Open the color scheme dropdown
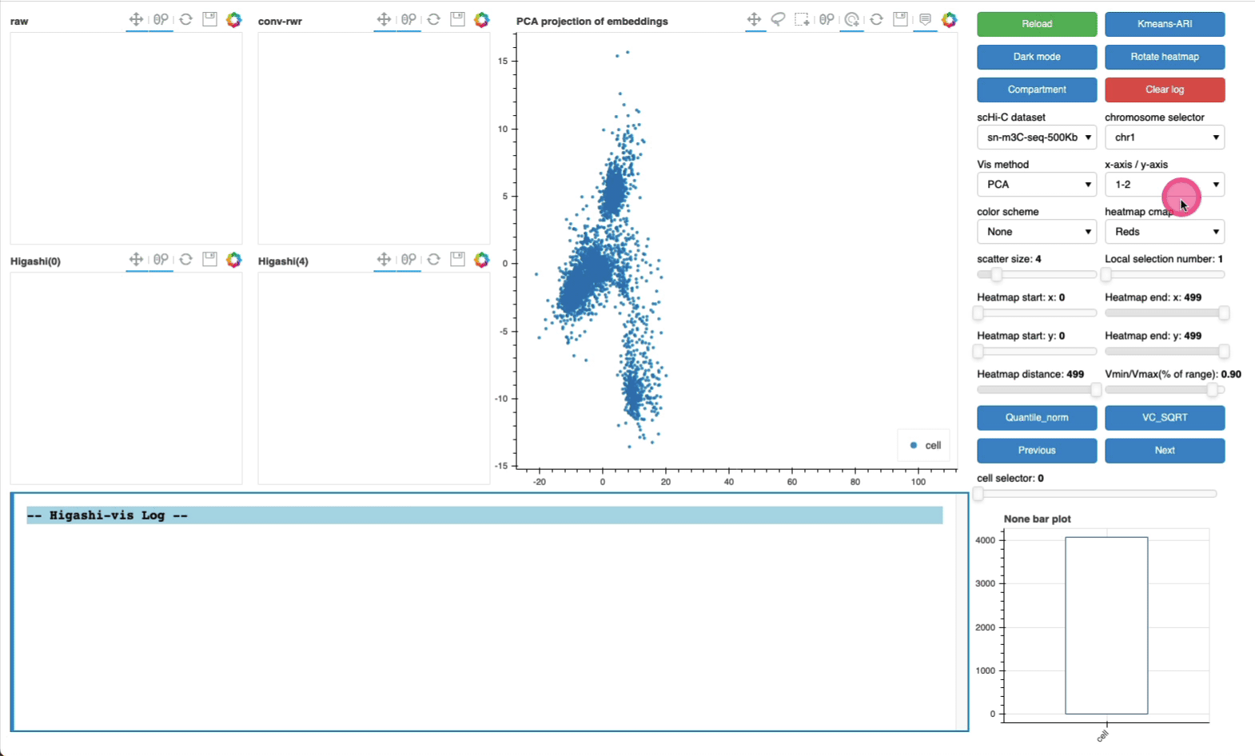This screenshot has width=1255, height=756. 1037,232
